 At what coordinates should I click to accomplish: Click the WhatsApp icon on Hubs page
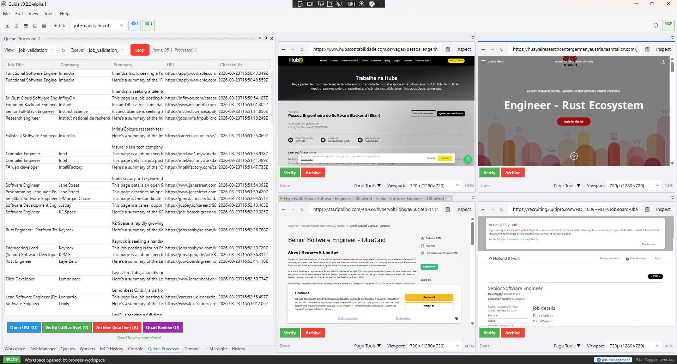pyautogui.click(x=467, y=159)
